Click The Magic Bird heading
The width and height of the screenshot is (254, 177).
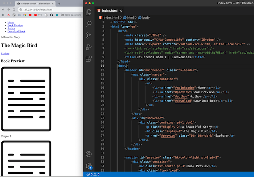(19, 45)
